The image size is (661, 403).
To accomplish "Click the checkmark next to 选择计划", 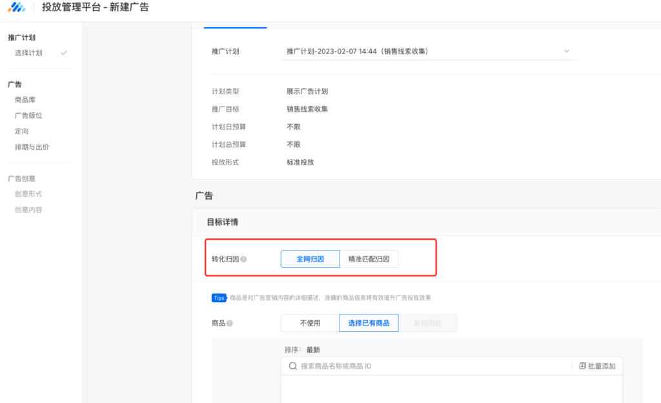I will tap(63, 53).
